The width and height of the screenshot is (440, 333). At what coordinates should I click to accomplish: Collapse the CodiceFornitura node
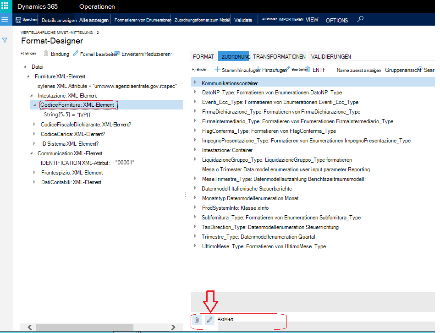[34, 105]
